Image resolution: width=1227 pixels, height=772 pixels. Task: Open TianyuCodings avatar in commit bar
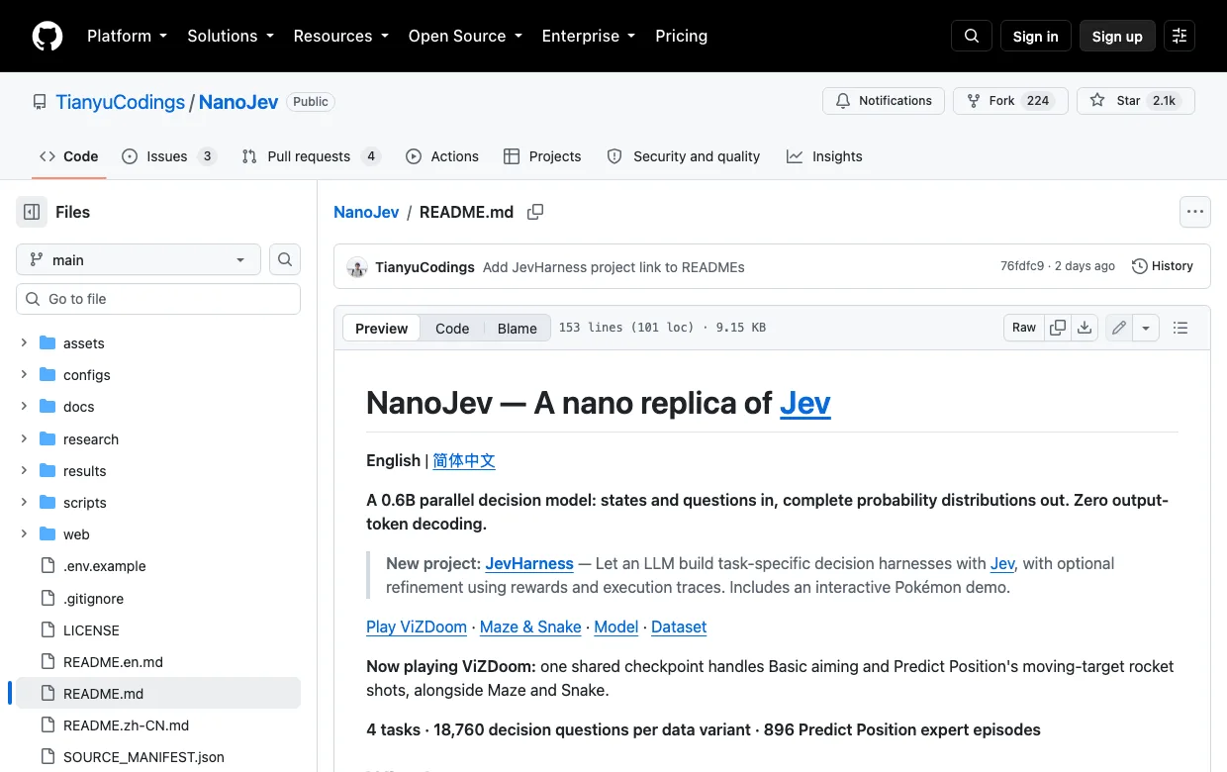(x=357, y=267)
